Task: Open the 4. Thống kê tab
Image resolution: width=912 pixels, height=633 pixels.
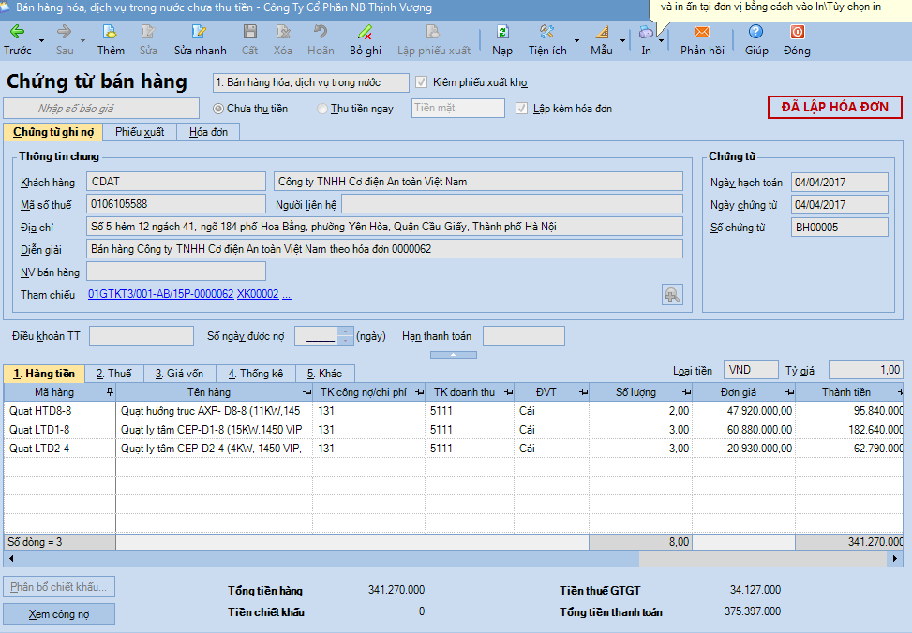Action: 256,374
